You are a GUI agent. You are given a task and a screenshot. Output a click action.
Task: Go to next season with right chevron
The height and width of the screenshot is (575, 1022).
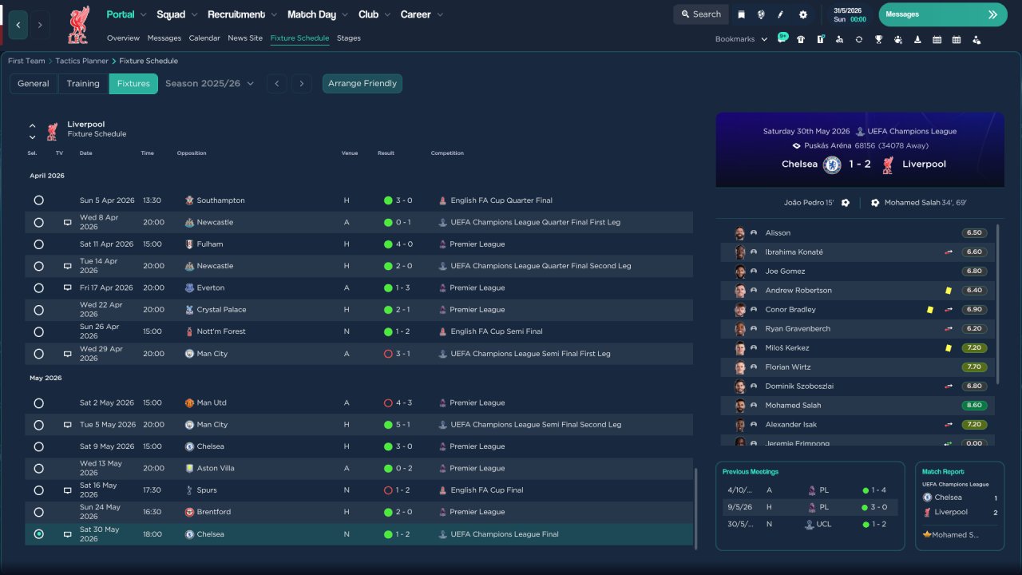301,84
